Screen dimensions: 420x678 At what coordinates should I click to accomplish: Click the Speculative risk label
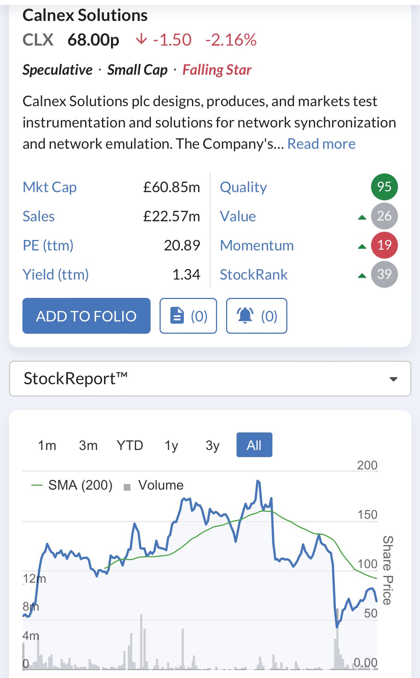coord(57,70)
